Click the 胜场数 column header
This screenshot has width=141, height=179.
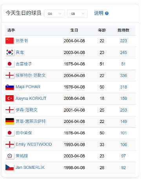[123, 30]
